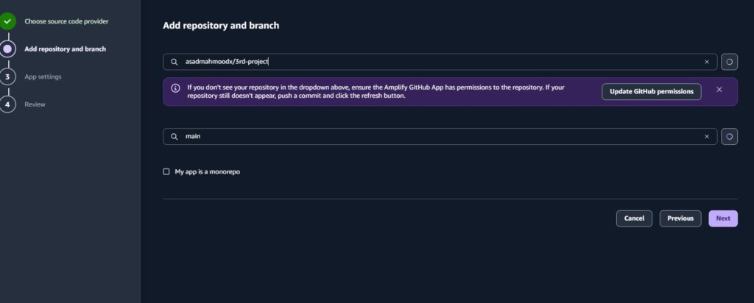Enable My app is a monorepo
This screenshot has width=754, height=303.
pyautogui.click(x=166, y=171)
